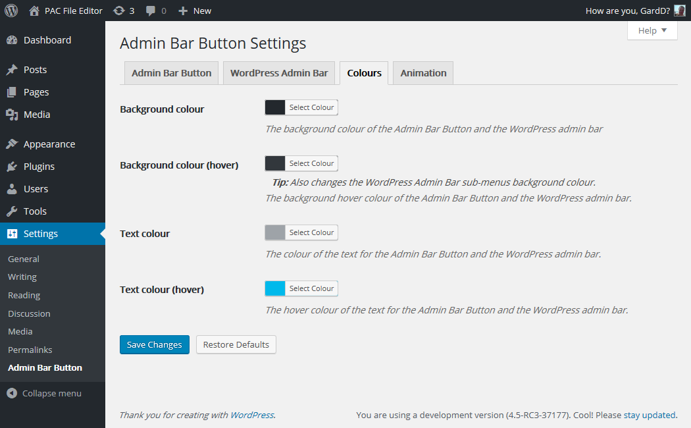Screen dimensions: 691x428
Task: Open the Admin Bar Button tab
Action: click(171, 73)
